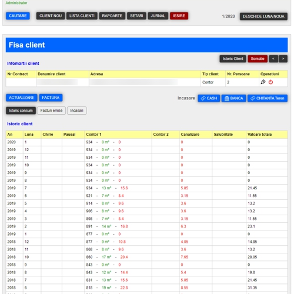Switch to Facturi emise tab
The image size is (294, 294).
pyautogui.click(x=51, y=111)
